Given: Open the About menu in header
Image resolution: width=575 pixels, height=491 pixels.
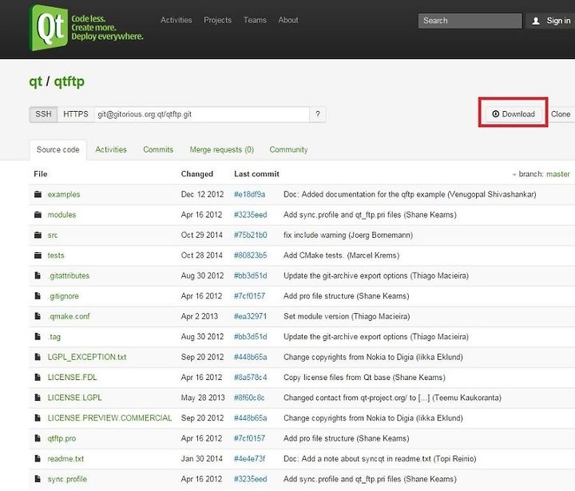Looking at the screenshot, I should (x=288, y=20).
